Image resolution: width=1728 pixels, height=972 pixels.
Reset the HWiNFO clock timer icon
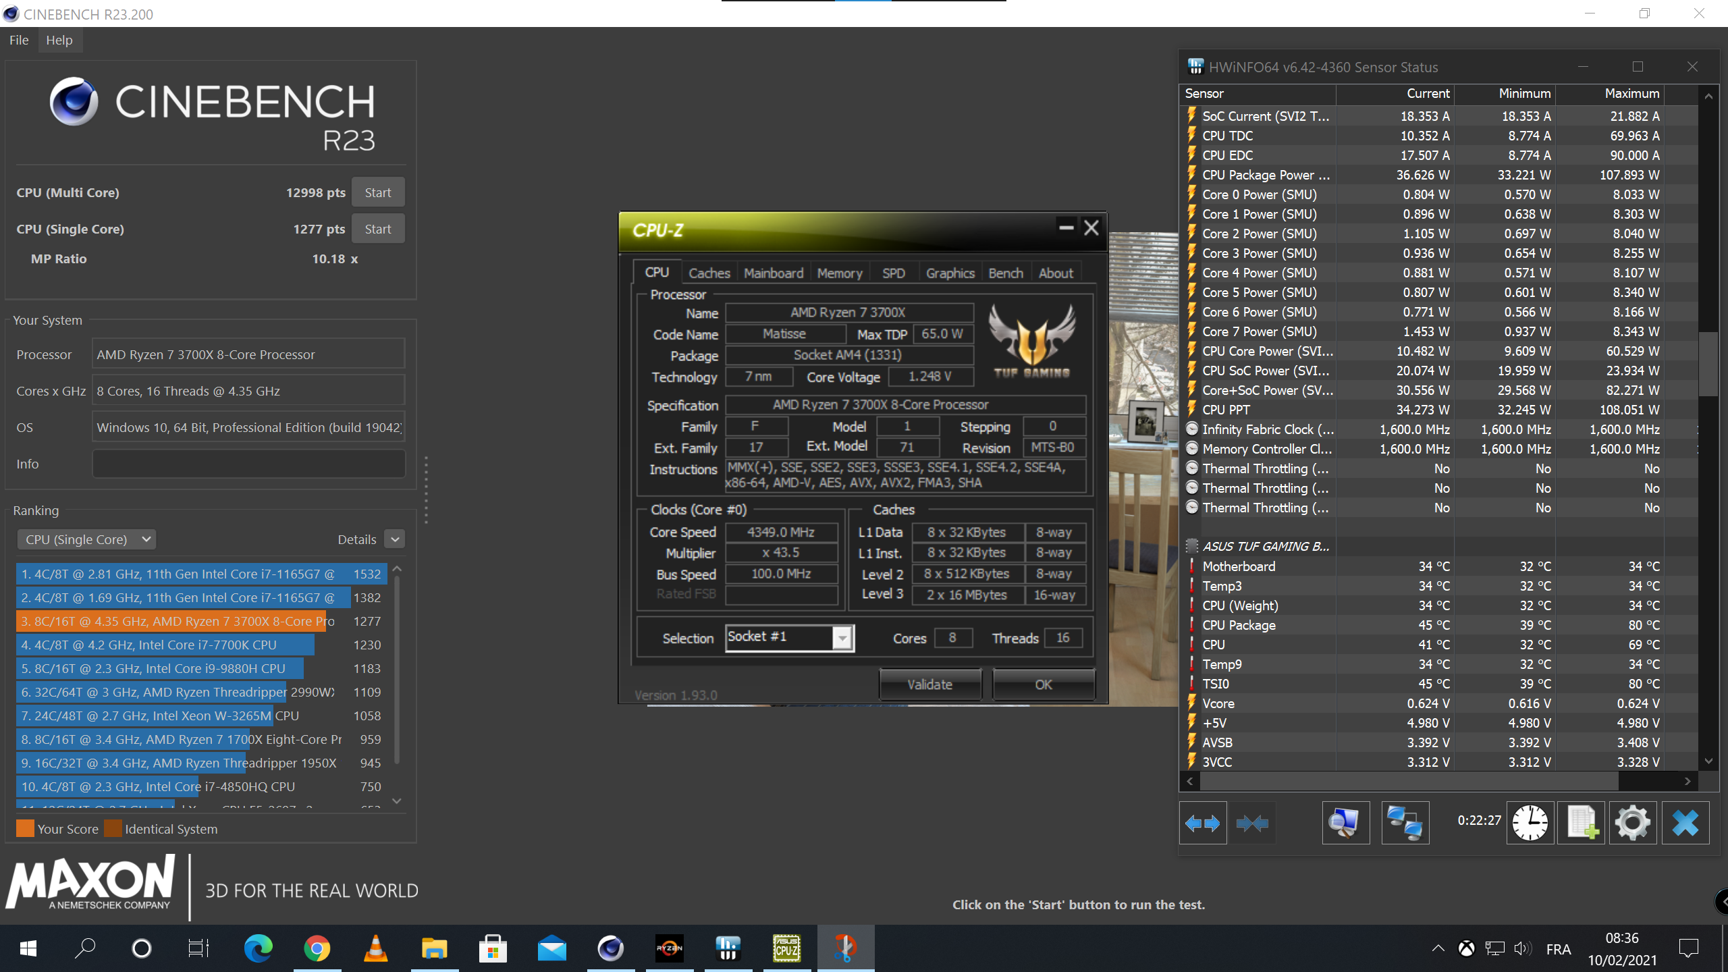[x=1530, y=822]
